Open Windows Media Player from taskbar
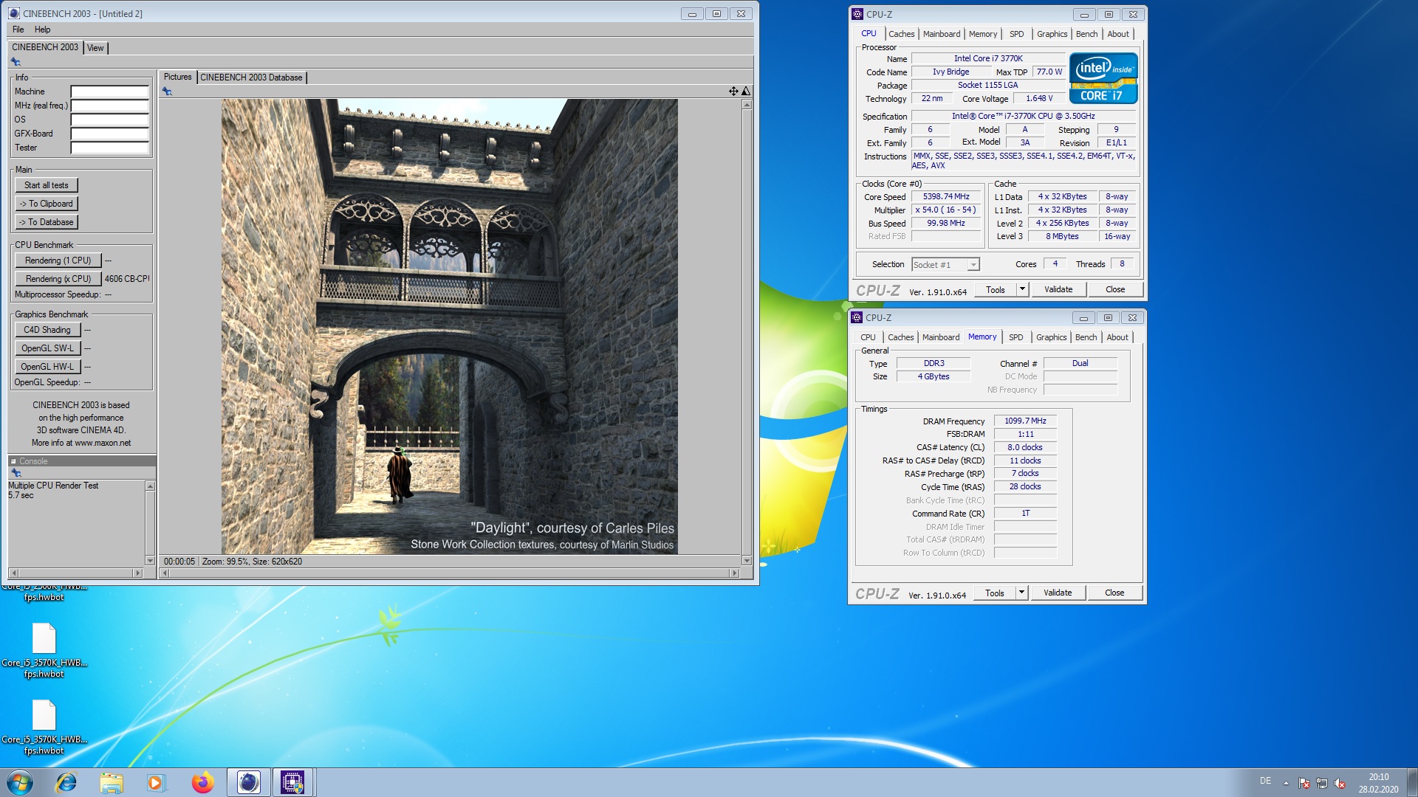The width and height of the screenshot is (1418, 797). (156, 782)
